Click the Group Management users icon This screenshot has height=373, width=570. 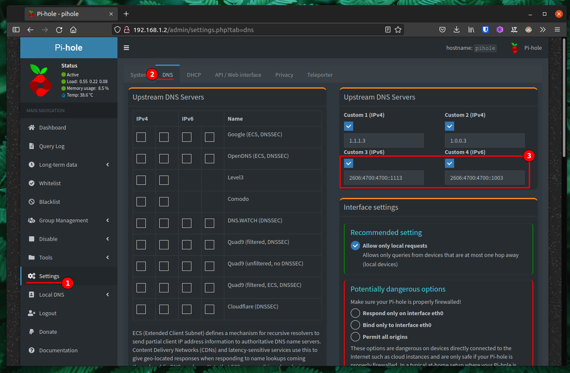(x=31, y=220)
